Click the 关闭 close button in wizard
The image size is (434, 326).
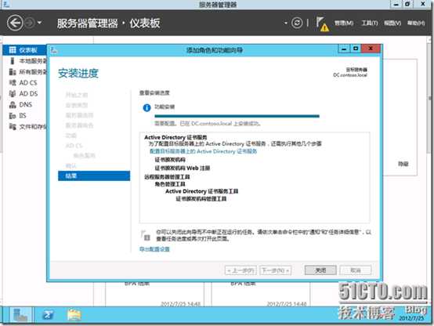click(x=320, y=270)
